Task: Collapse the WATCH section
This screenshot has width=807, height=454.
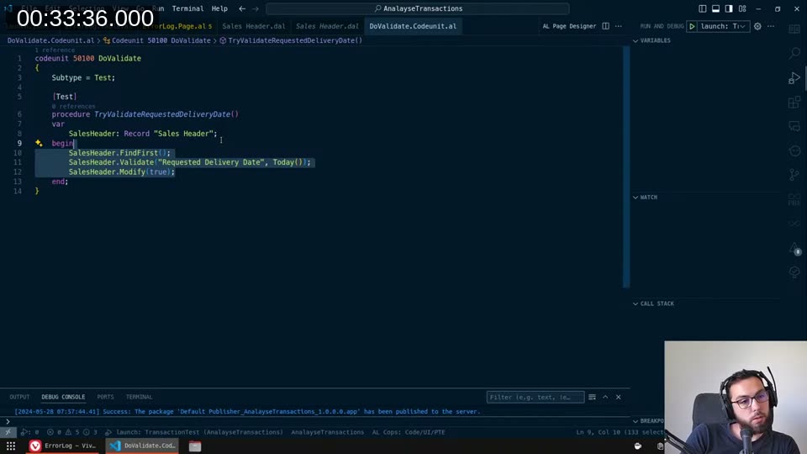Action: coord(648,197)
